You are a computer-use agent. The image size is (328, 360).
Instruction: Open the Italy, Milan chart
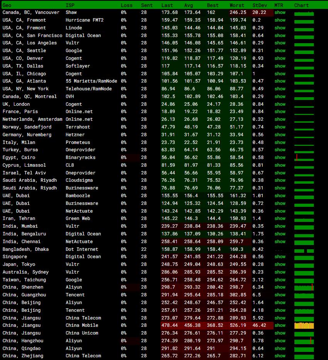tap(304, 145)
